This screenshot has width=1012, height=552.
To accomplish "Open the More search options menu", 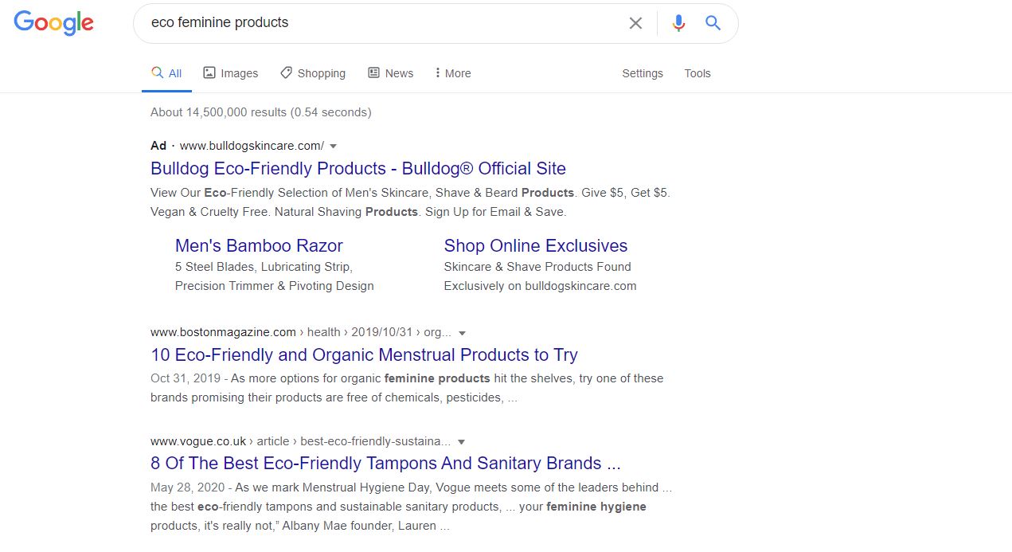I will pos(451,72).
